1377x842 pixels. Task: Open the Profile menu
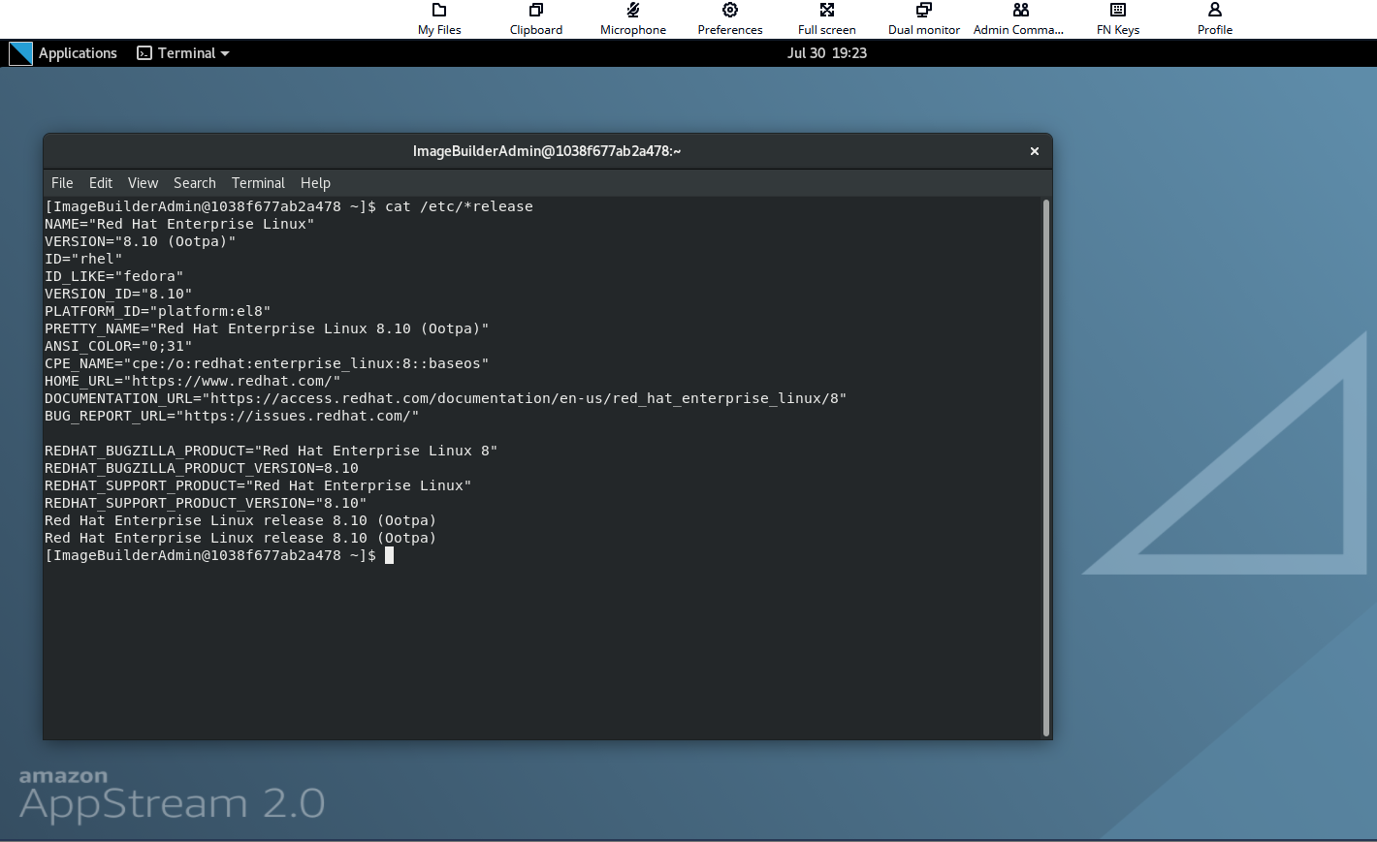[x=1214, y=19]
